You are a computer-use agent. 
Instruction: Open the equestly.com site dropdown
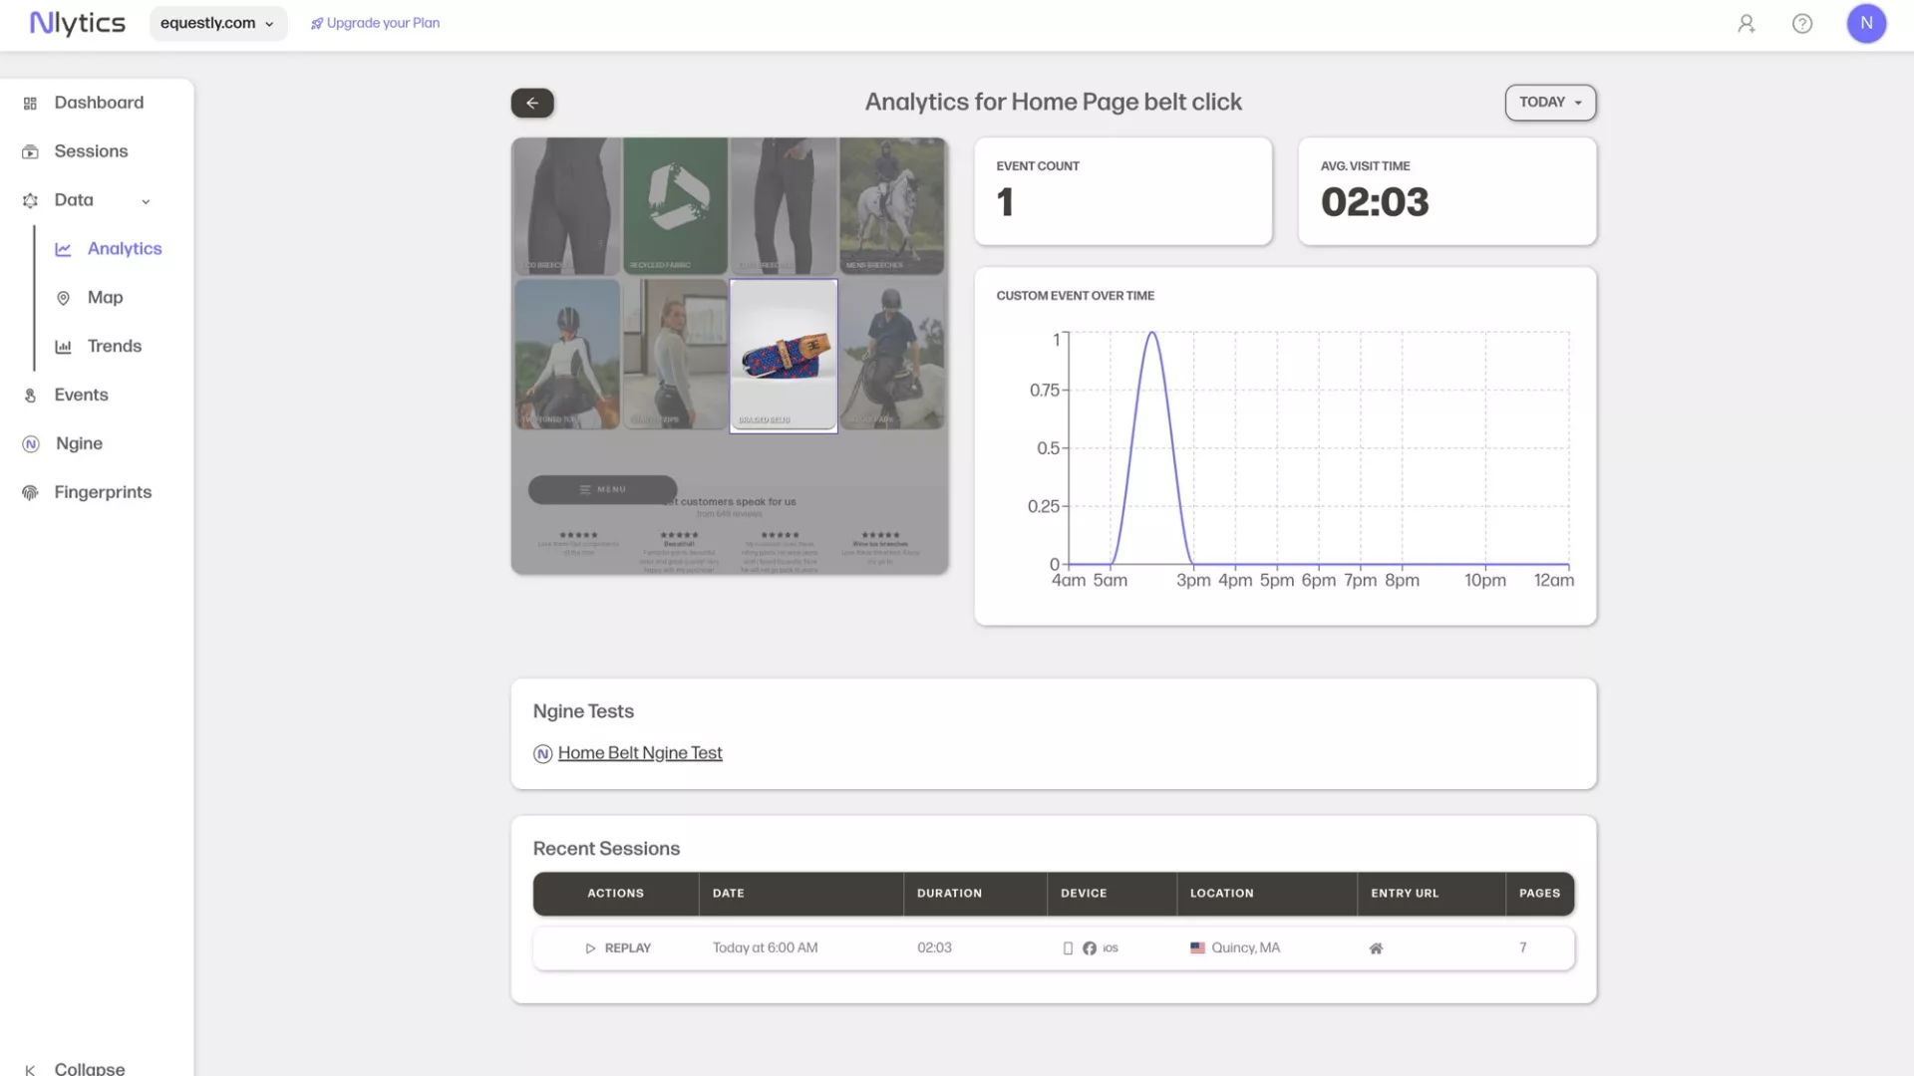(217, 24)
